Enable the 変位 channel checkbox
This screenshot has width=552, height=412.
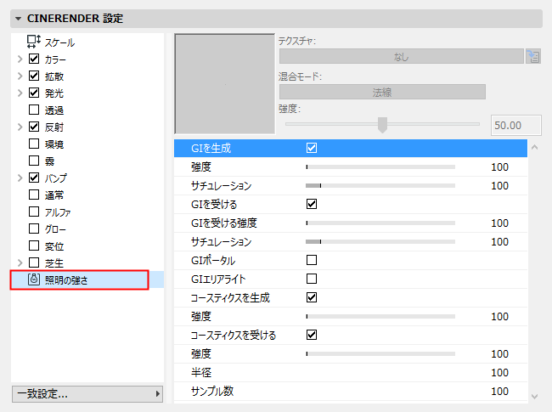(34, 246)
